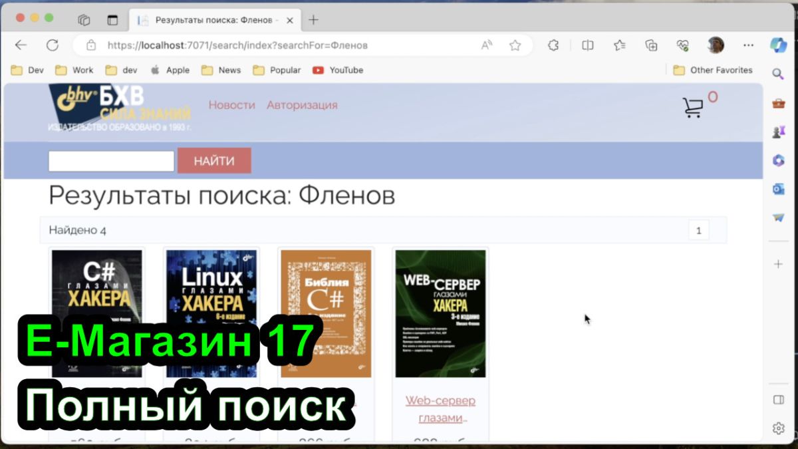Open Linux глазами хакера book cover
This screenshot has width=798, height=449.
(211, 313)
